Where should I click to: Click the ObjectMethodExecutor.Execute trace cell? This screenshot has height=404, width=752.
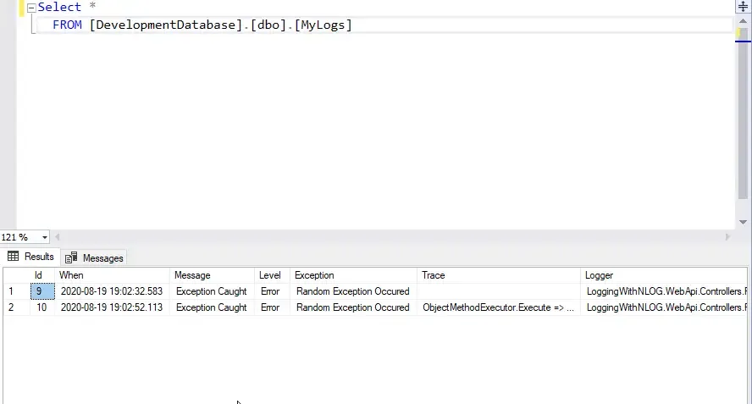pyautogui.click(x=499, y=307)
